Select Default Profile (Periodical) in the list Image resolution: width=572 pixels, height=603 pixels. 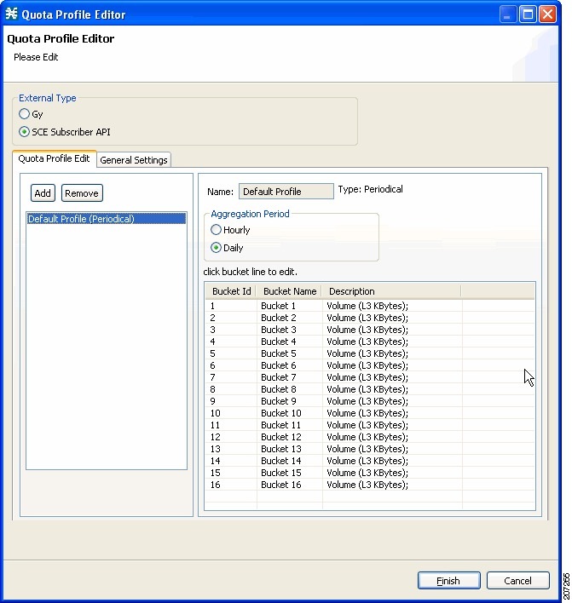(x=107, y=219)
